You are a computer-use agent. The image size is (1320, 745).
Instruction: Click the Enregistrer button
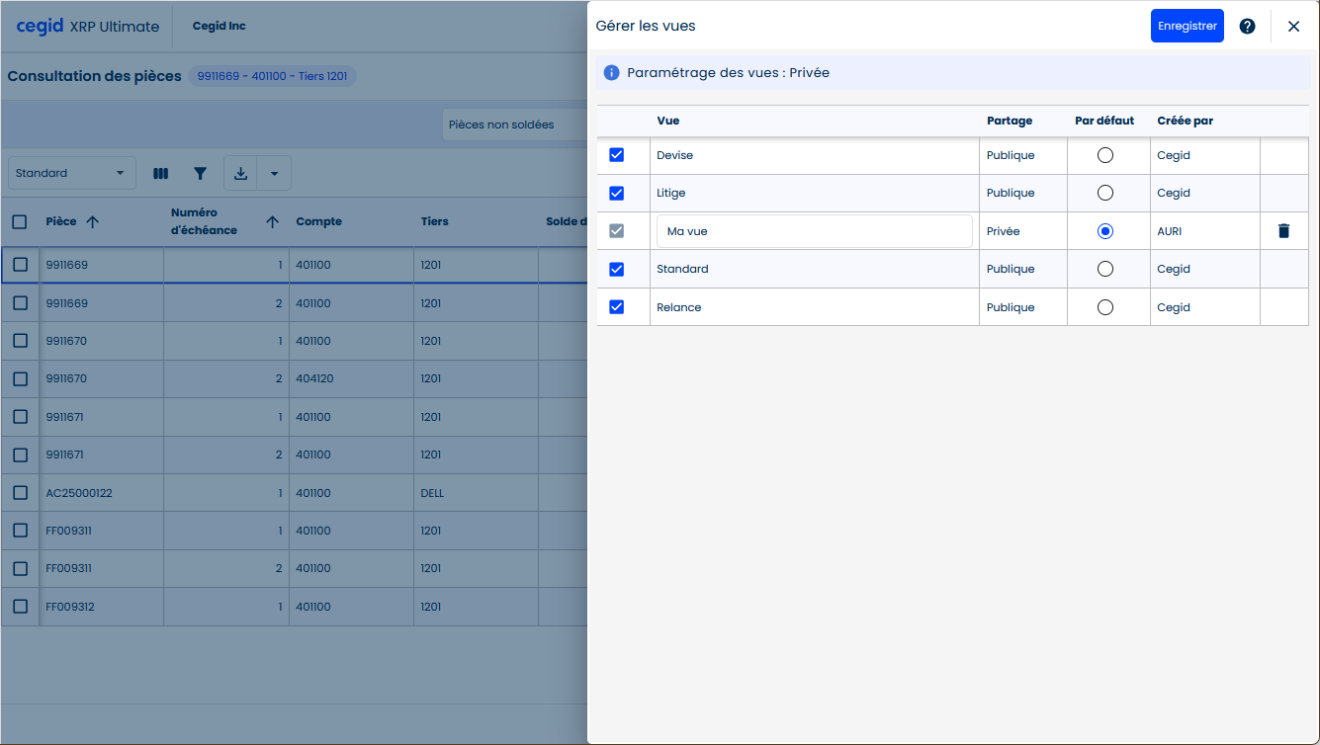(x=1187, y=27)
